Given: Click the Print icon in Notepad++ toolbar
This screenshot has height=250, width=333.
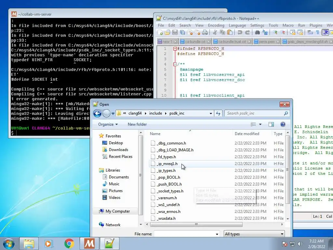Looking at the screenshot, I should tap(205, 32).
